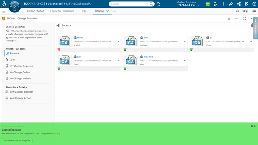The width and height of the screenshot is (258, 145).
Task: Open the hamburger menu icon
Action: [x=4, y=11]
